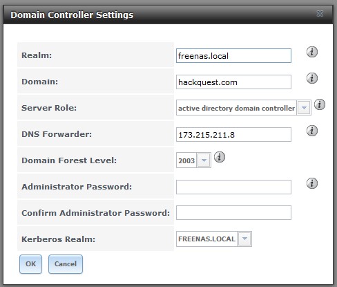The width and height of the screenshot is (337, 287).
Task: Click the 2003 forest level value
Action: pos(186,160)
